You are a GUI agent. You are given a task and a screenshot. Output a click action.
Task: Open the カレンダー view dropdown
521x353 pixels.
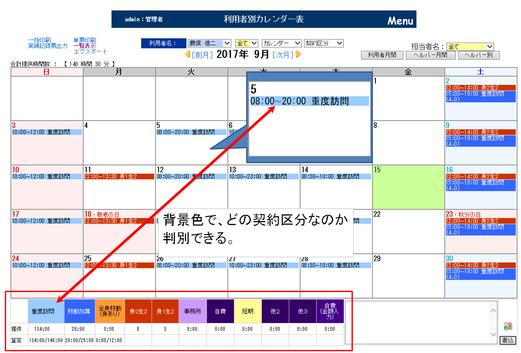281,43
